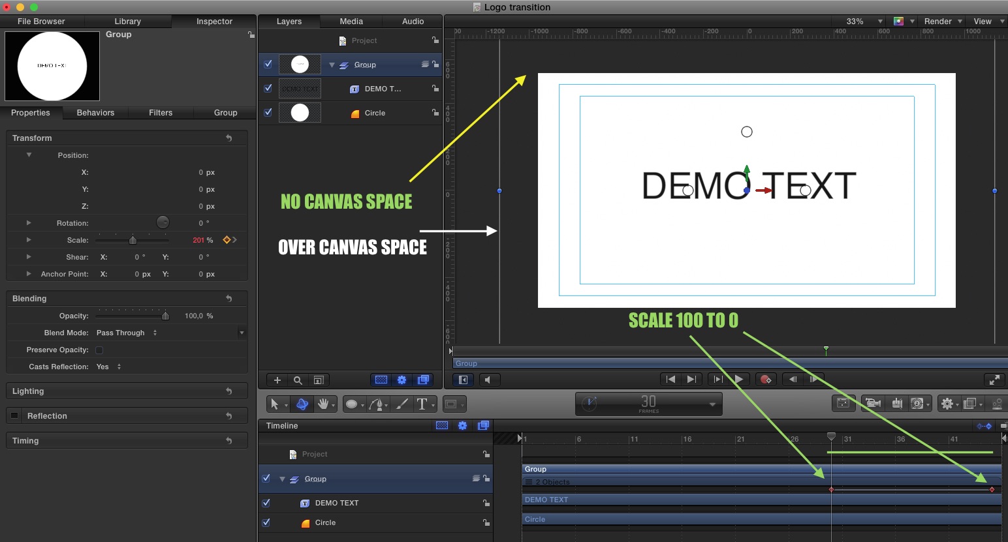Click the Record animation button
The height and width of the screenshot is (542, 1008).
[x=765, y=380]
